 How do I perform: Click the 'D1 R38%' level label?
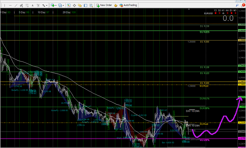tap(205, 108)
